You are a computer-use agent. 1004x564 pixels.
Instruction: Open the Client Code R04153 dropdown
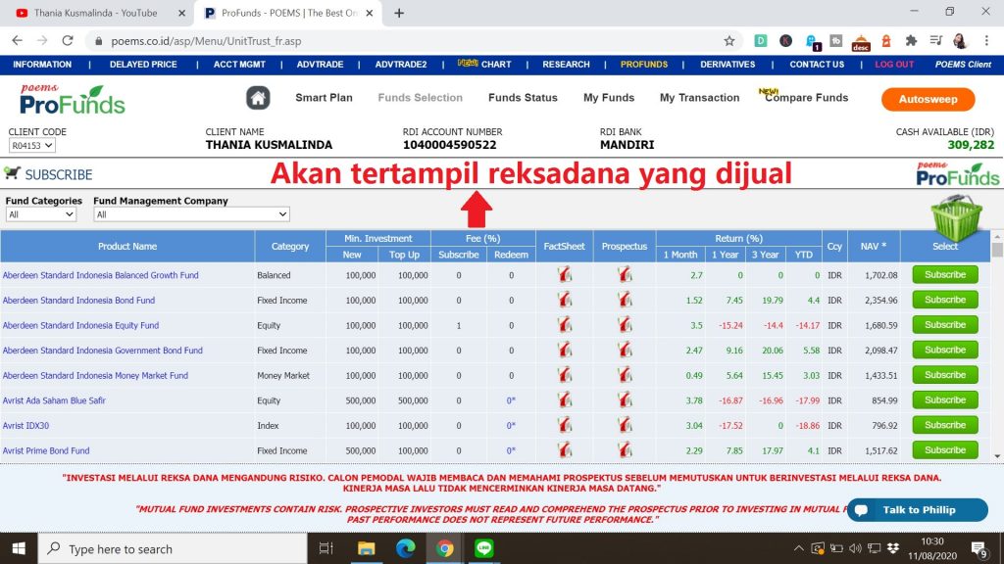[31, 145]
